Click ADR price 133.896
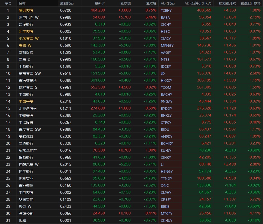263x224 pixels. coord(204,185)
